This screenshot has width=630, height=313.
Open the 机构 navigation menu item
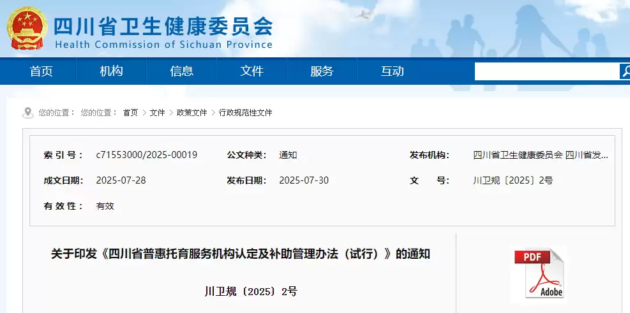coord(111,71)
